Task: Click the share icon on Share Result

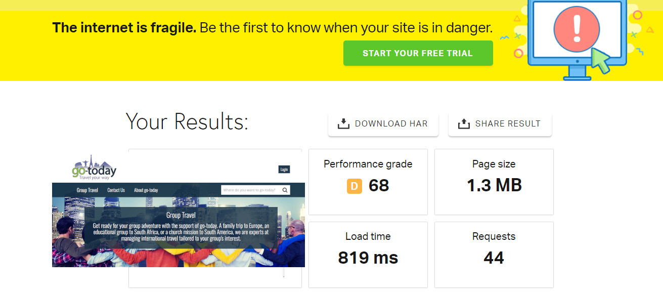Action: [464, 123]
